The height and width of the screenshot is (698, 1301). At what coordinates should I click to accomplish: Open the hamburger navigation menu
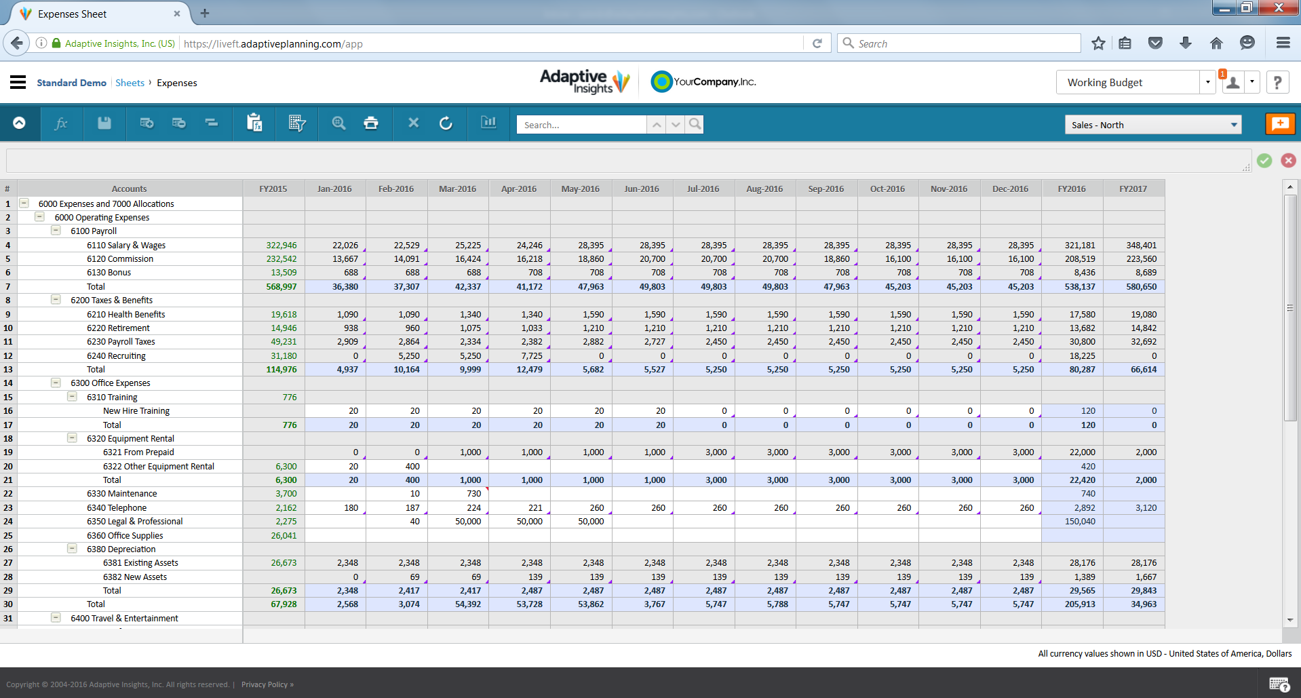pyautogui.click(x=18, y=82)
